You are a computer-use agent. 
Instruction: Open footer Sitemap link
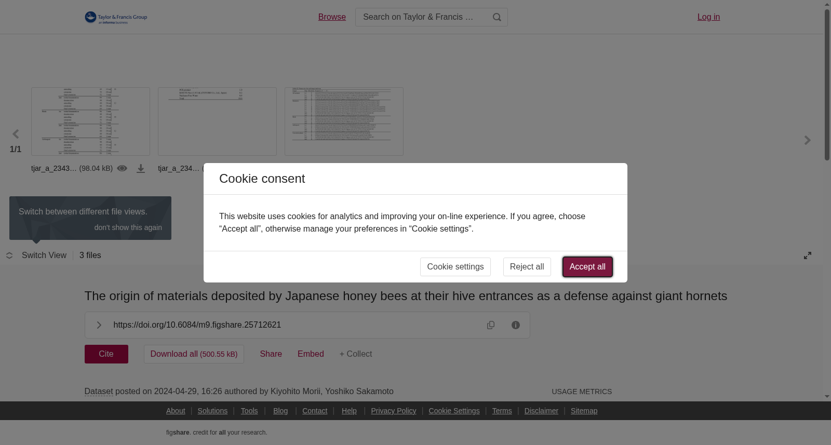(584, 411)
